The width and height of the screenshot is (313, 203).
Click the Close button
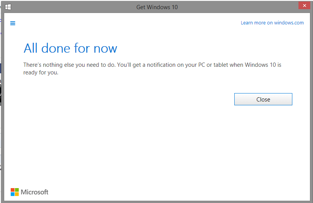tap(263, 99)
